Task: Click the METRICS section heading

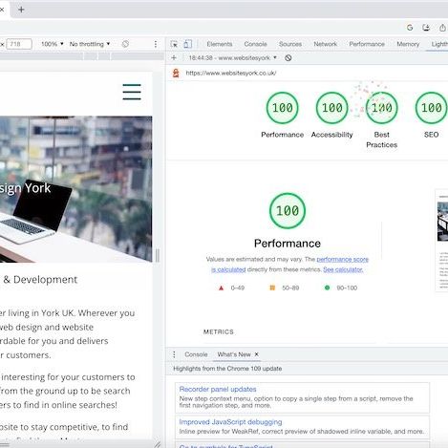Action: [x=219, y=331]
